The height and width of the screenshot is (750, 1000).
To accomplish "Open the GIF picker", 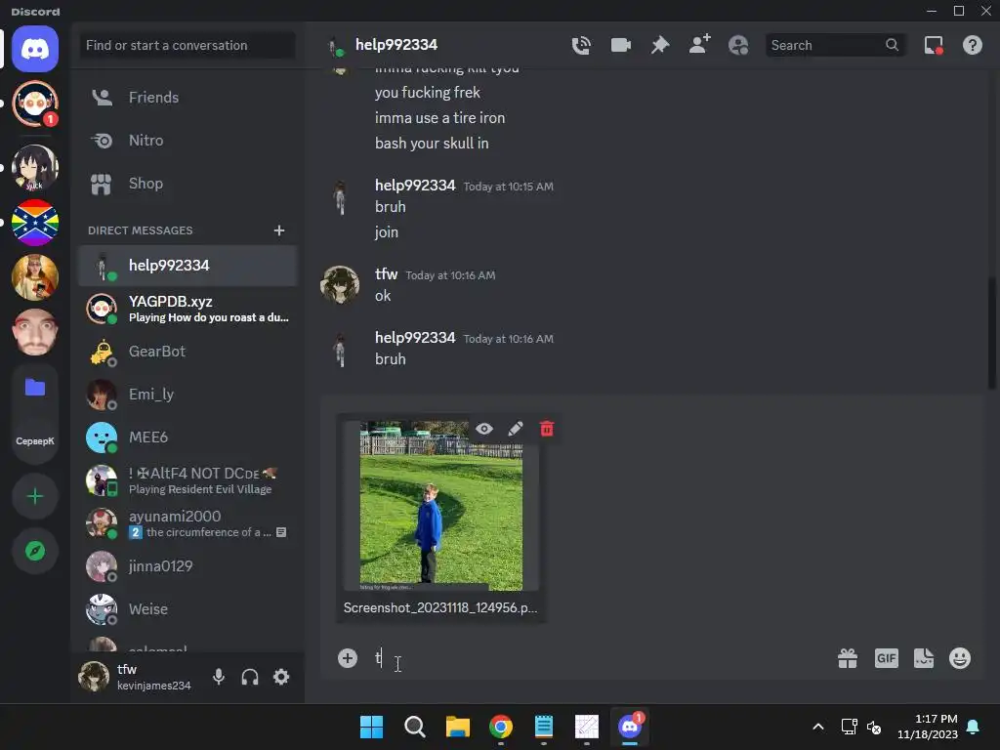I will tap(887, 658).
